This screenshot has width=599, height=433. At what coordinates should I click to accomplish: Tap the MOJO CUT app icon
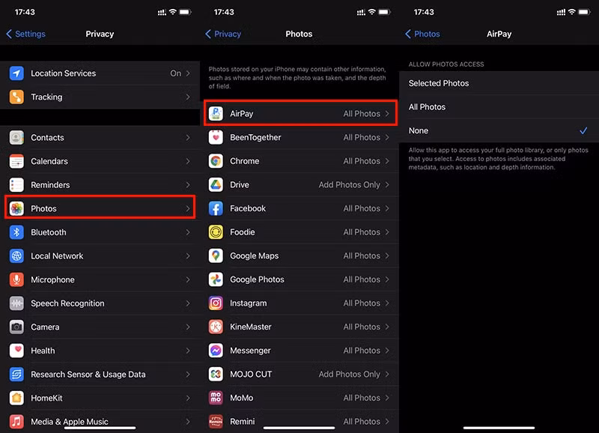click(216, 375)
